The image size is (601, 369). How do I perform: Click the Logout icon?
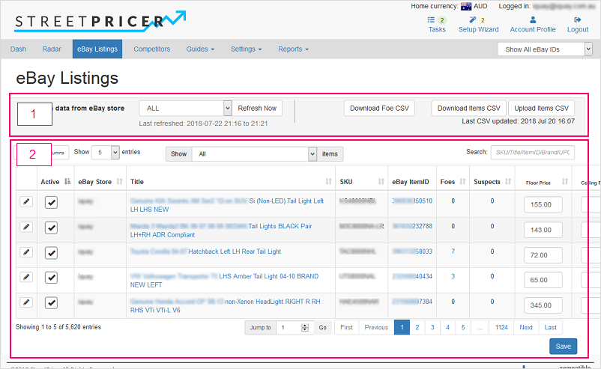click(x=578, y=20)
